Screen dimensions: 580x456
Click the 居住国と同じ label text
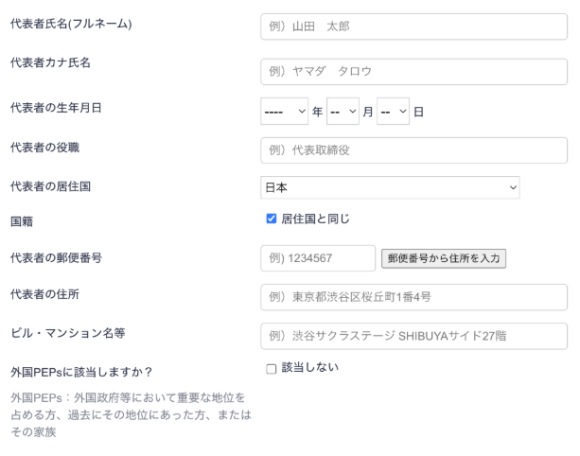tap(315, 219)
